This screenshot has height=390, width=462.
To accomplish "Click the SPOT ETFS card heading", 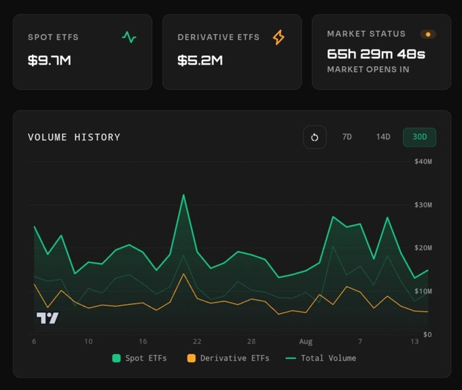I will click(x=53, y=37).
